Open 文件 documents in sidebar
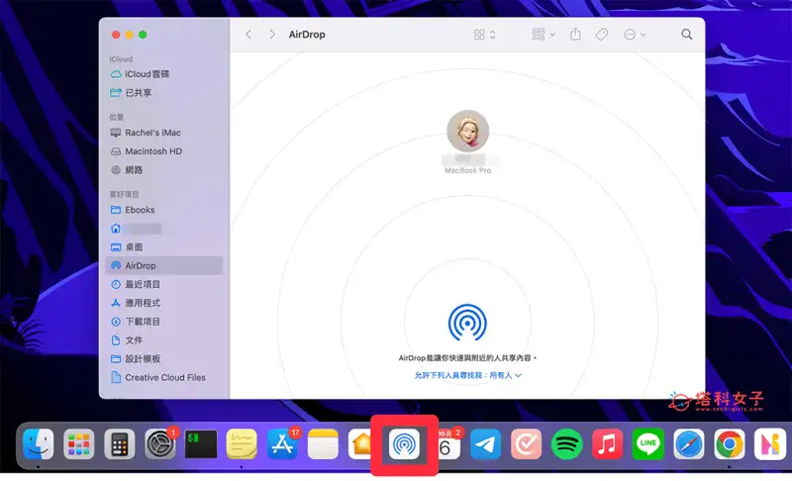This screenshot has width=792, height=481. pyautogui.click(x=164, y=340)
